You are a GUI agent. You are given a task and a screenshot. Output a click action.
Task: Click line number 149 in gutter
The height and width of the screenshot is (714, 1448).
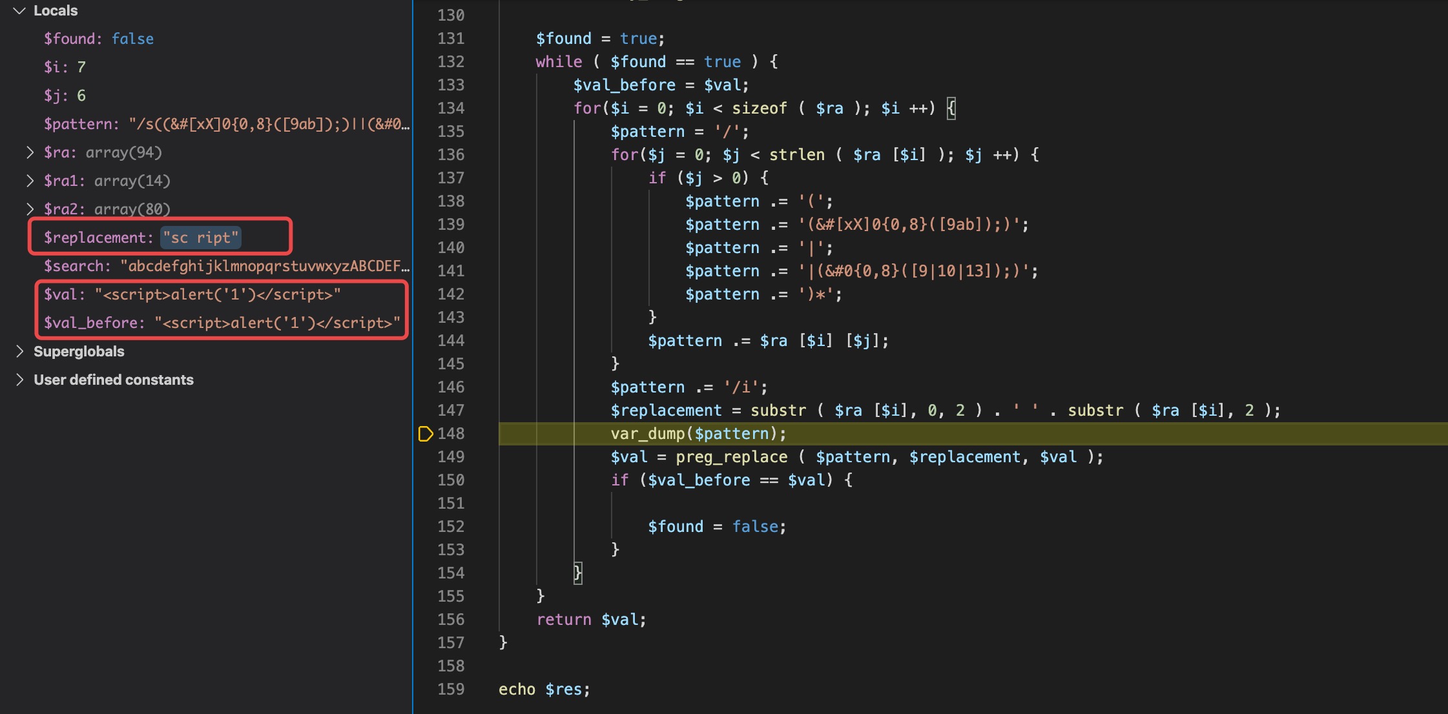pos(451,457)
